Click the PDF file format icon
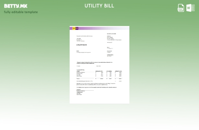 pyautogui.click(x=181, y=8)
